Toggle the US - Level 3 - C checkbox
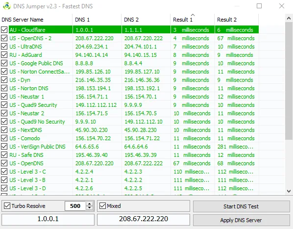293x229 pixels. (x=4, y=172)
